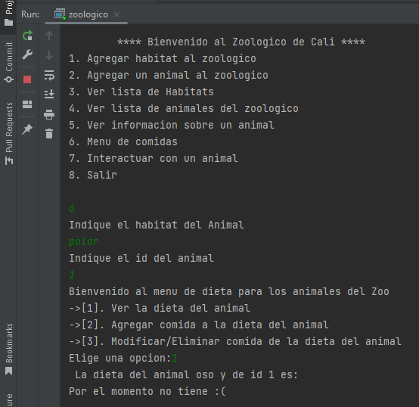The height and width of the screenshot is (407, 419).
Task: Click '4. Ver lista de animales del zoologico'
Action: 184,108
